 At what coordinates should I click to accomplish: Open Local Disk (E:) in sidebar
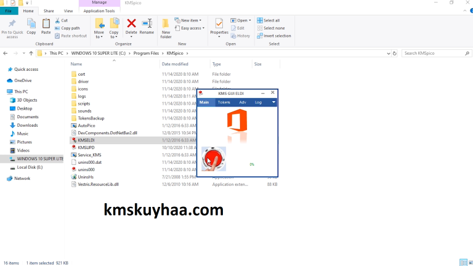(x=26, y=167)
